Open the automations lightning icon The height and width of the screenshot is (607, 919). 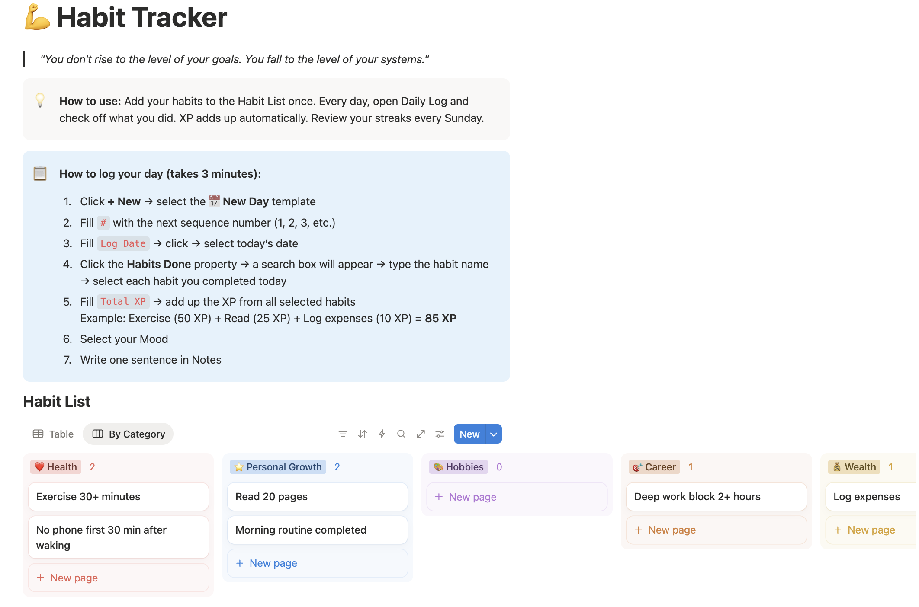[x=382, y=434]
